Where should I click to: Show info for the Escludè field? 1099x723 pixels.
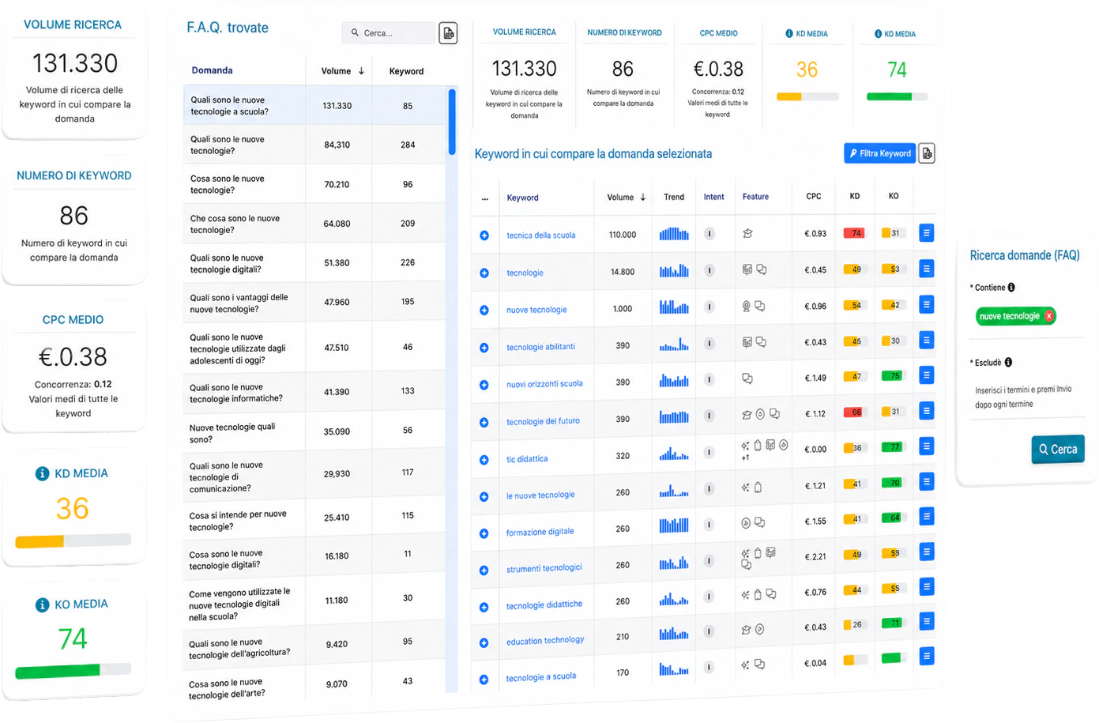tap(1008, 363)
